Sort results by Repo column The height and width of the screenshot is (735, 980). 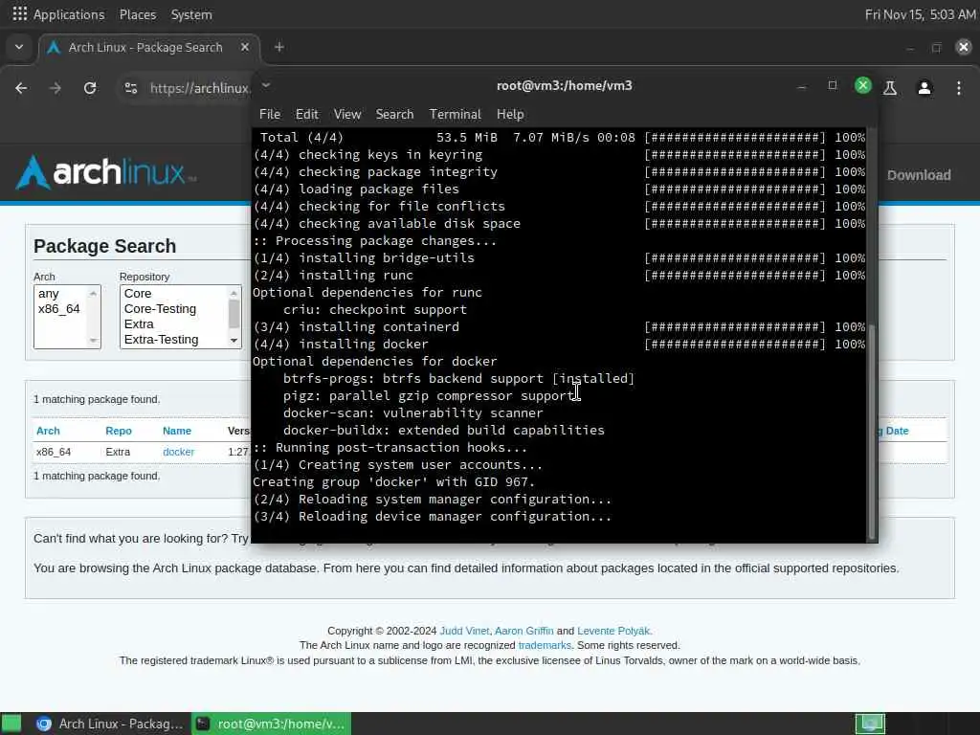click(x=118, y=431)
